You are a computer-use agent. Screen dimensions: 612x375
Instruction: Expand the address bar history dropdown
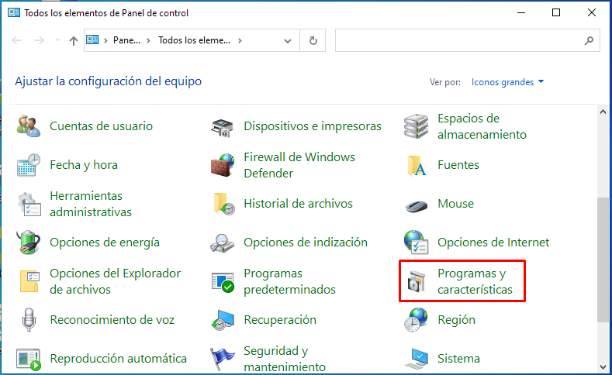(x=288, y=41)
